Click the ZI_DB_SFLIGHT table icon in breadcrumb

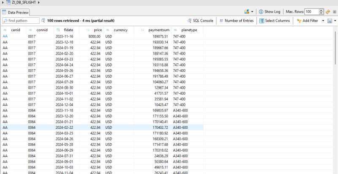(8, 3)
